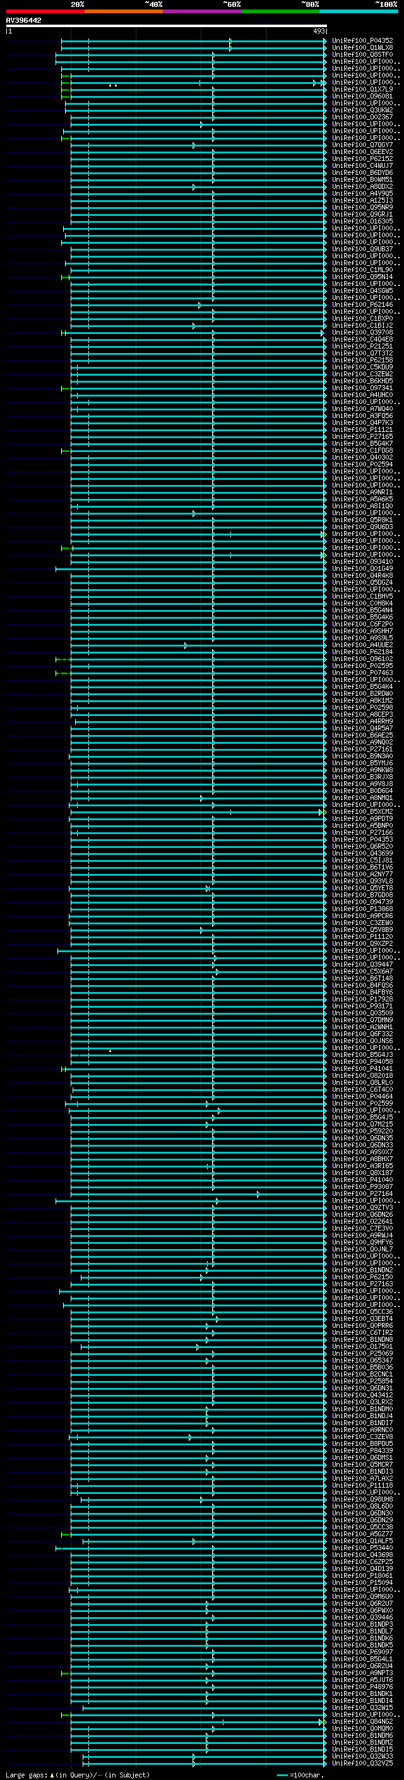Open hit UniRef100_O97341
This screenshot has height=1780, width=404.
point(362,388)
